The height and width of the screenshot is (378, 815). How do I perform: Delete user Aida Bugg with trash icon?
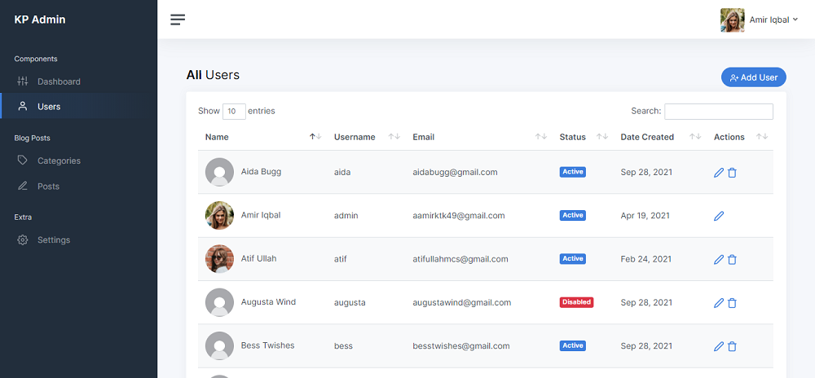[x=732, y=173]
